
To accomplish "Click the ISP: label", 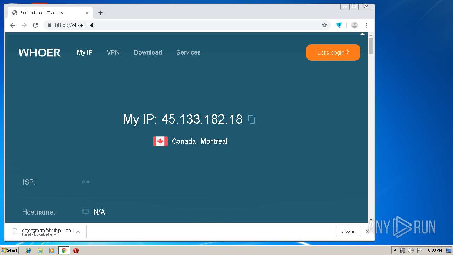I will 29,182.
